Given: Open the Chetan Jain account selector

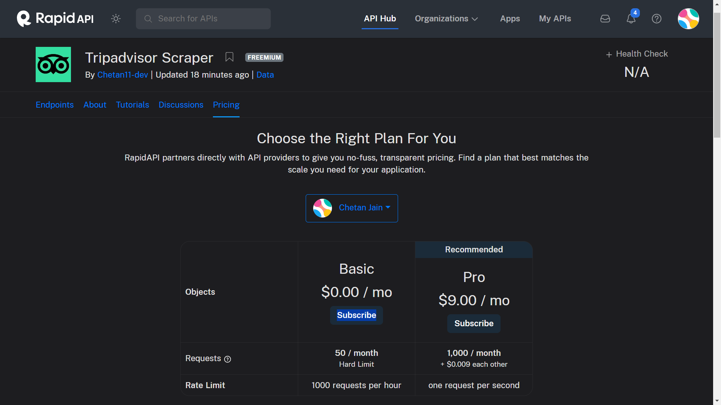Looking at the screenshot, I should 352,208.
